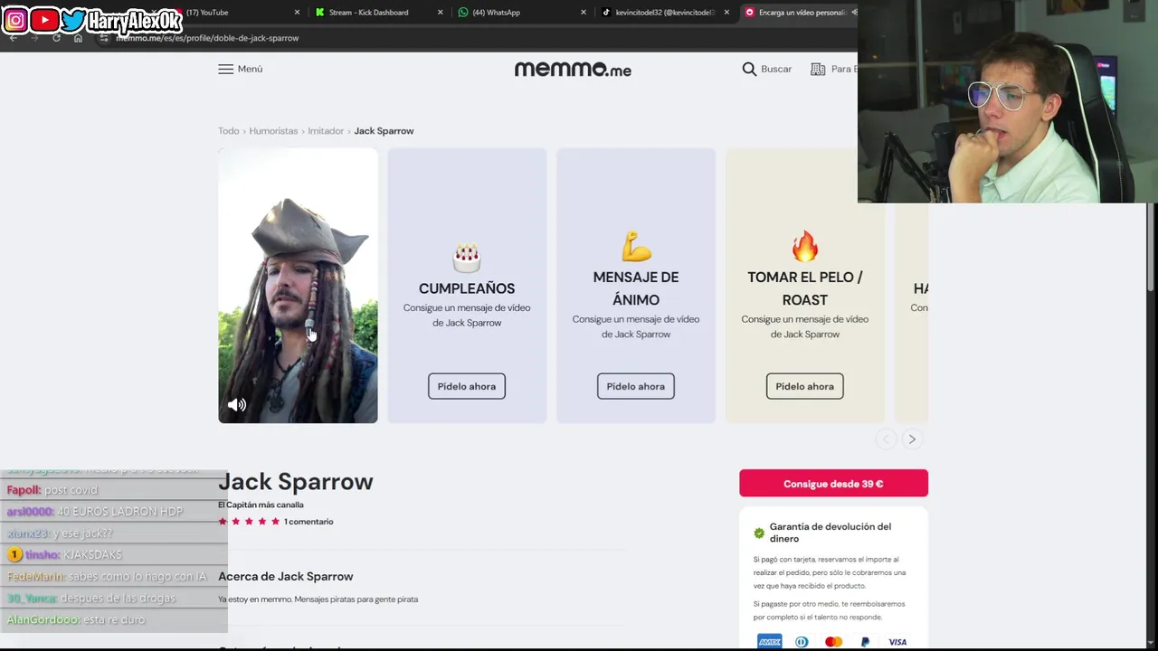Go forward with browser forward arrow

point(34,38)
